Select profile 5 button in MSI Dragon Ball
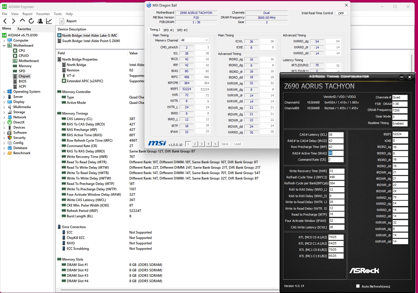 215,144
